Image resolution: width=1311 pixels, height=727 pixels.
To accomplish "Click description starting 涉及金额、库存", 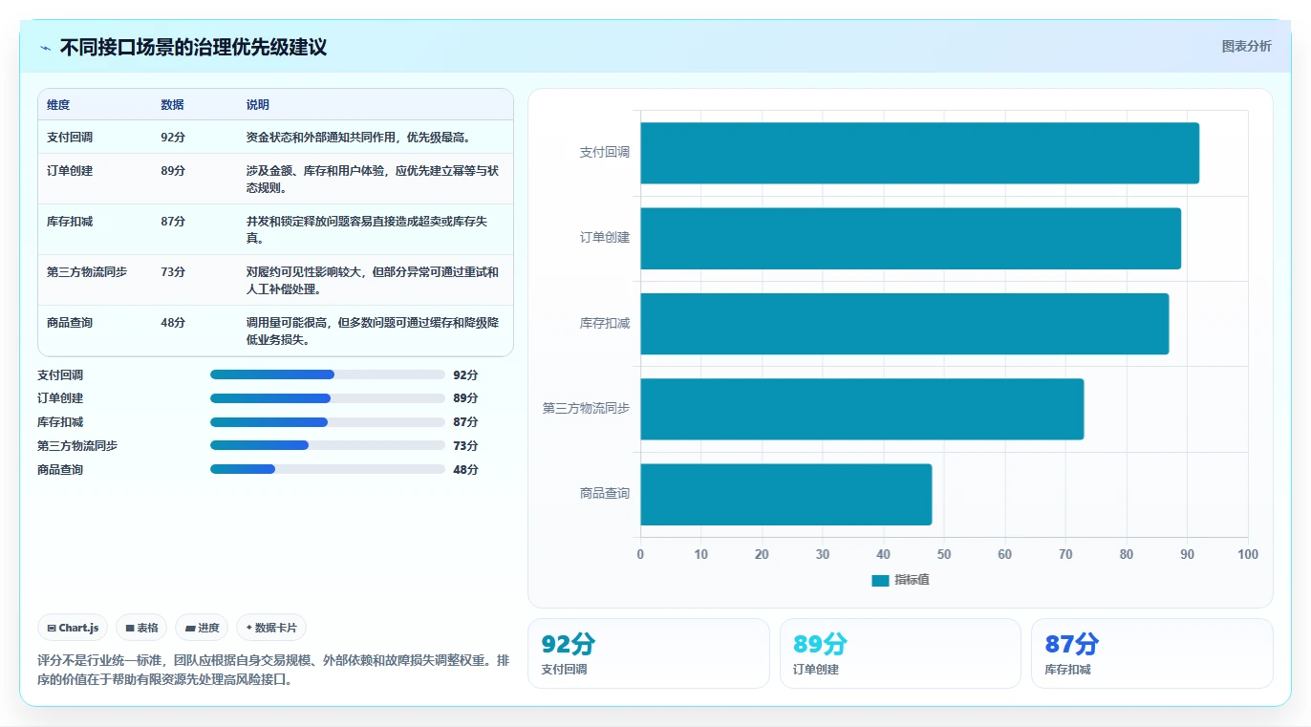I will tap(373, 180).
